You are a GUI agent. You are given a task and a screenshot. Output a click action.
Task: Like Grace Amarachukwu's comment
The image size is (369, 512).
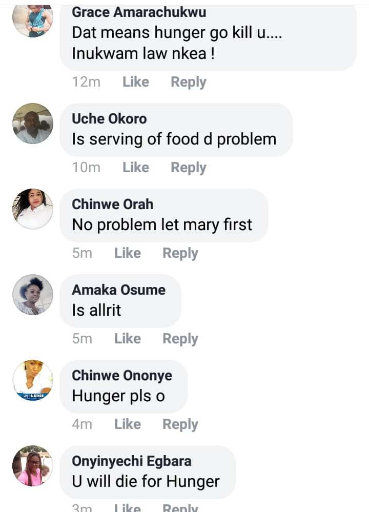[136, 82]
